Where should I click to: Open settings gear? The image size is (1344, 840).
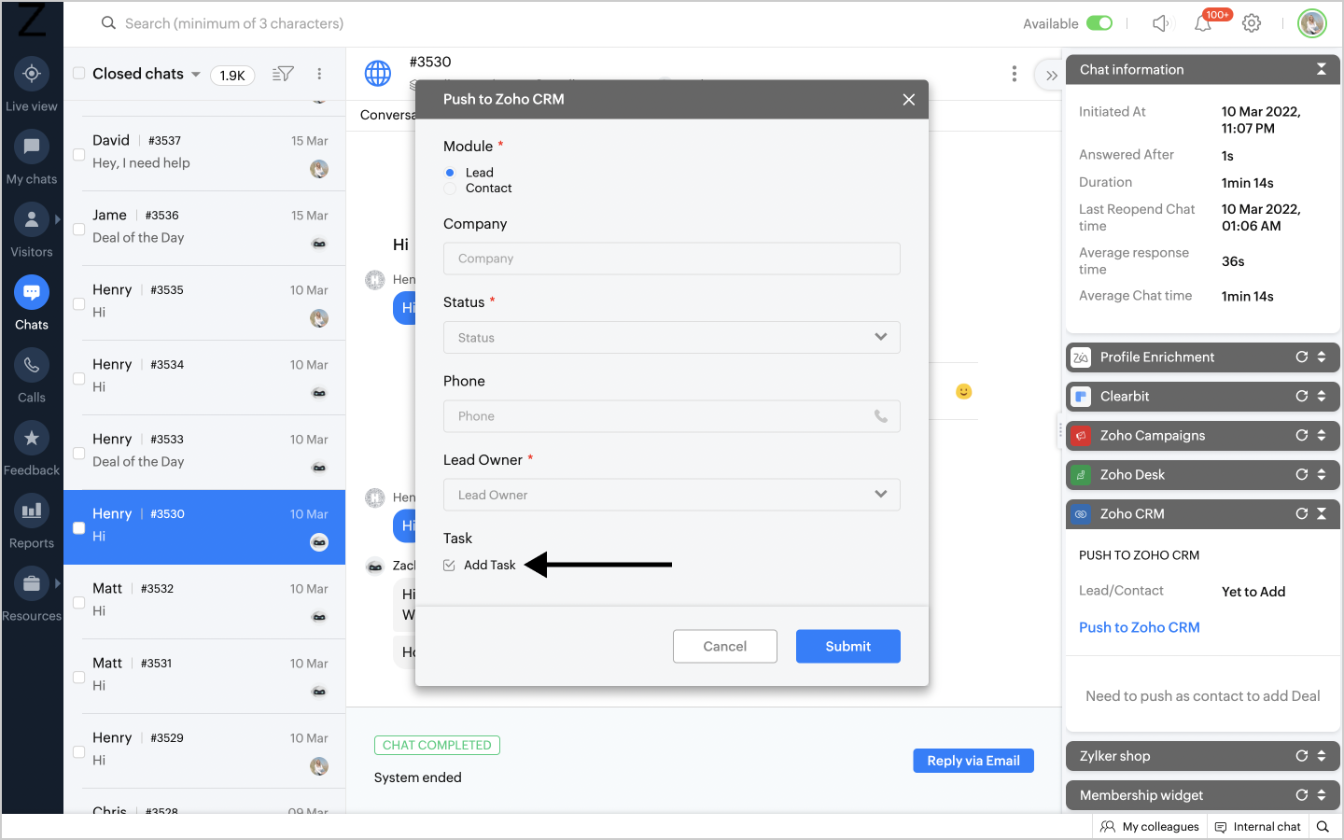pos(1252,23)
